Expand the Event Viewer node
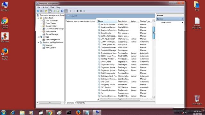Screen dimensions: 205x115 pos(41,23)
